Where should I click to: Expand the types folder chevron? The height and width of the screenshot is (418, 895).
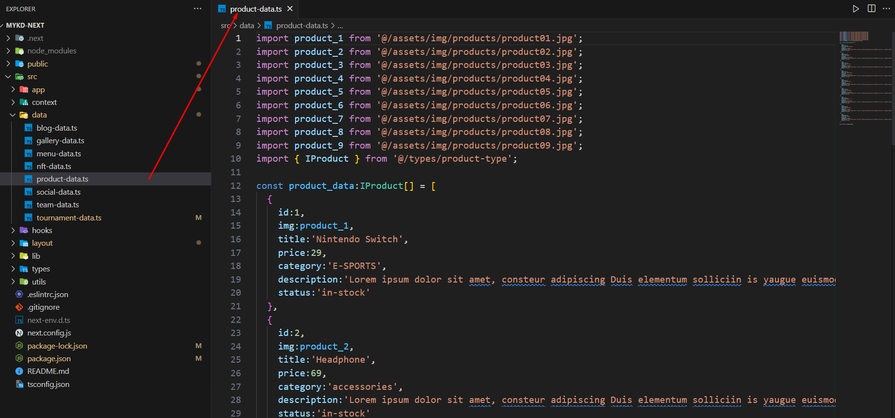click(x=13, y=268)
